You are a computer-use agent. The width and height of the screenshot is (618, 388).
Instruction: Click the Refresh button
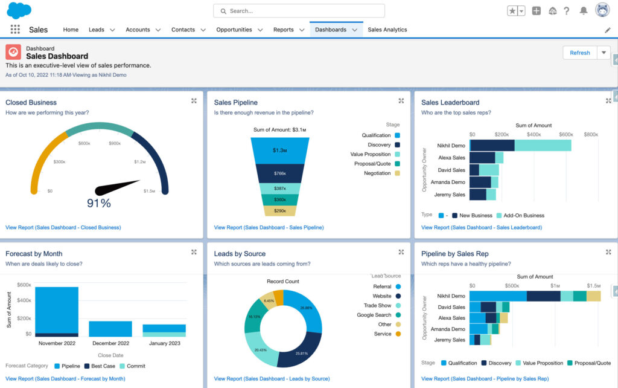pyautogui.click(x=579, y=53)
